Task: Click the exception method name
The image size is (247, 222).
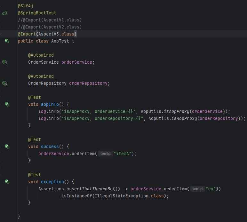Action: 52,182
